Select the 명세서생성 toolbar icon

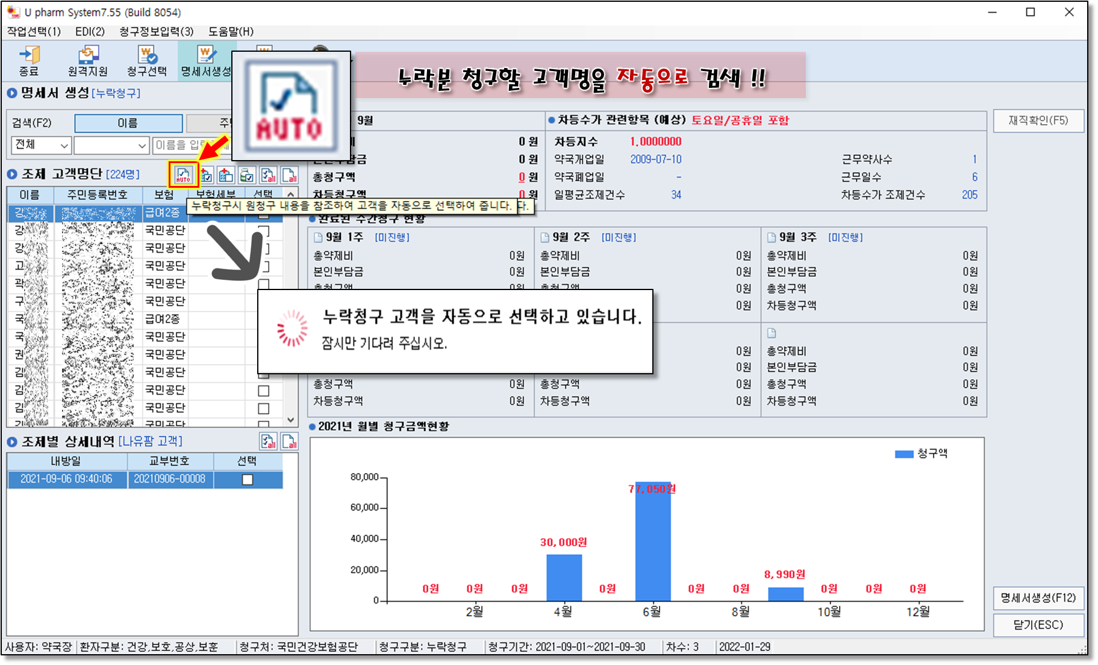206,61
